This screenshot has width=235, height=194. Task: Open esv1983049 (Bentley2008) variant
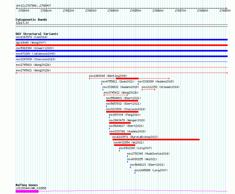pyautogui.click(x=108, y=76)
